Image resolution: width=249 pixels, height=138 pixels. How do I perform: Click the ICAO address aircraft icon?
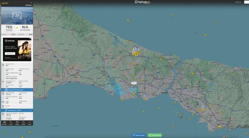click(x=3, y=114)
